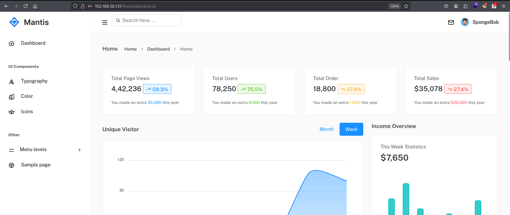The width and height of the screenshot is (510, 215).
Task: Focus the Search here input field
Action: (x=147, y=20)
